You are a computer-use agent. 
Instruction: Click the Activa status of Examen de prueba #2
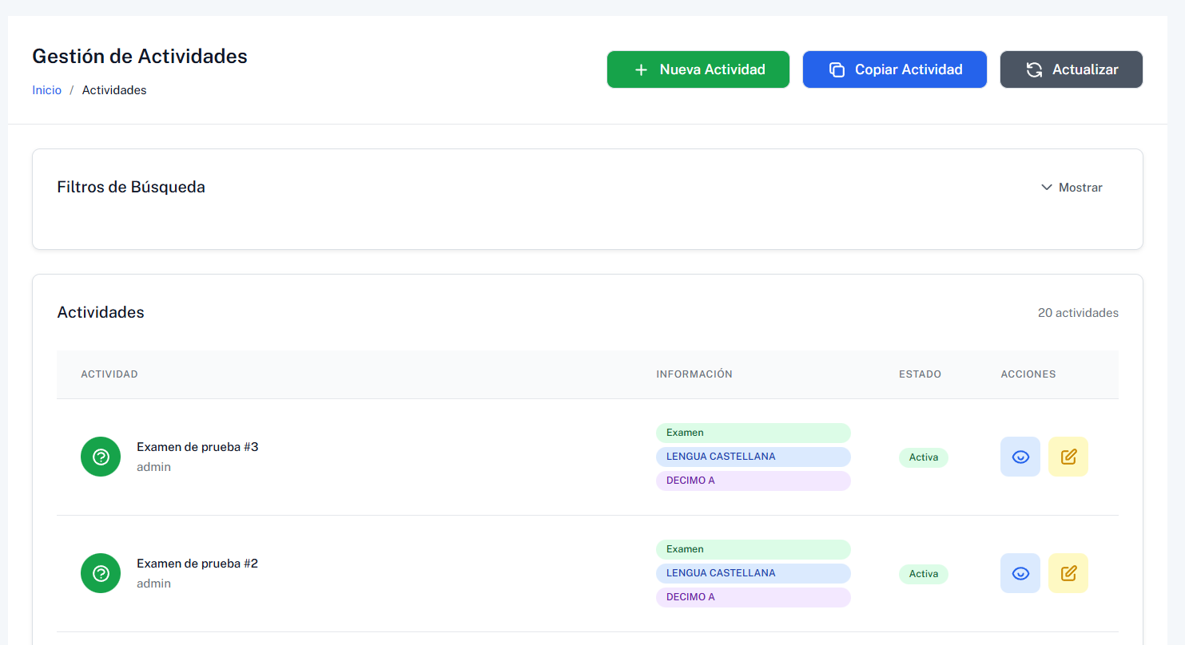[x=924, y=574]
